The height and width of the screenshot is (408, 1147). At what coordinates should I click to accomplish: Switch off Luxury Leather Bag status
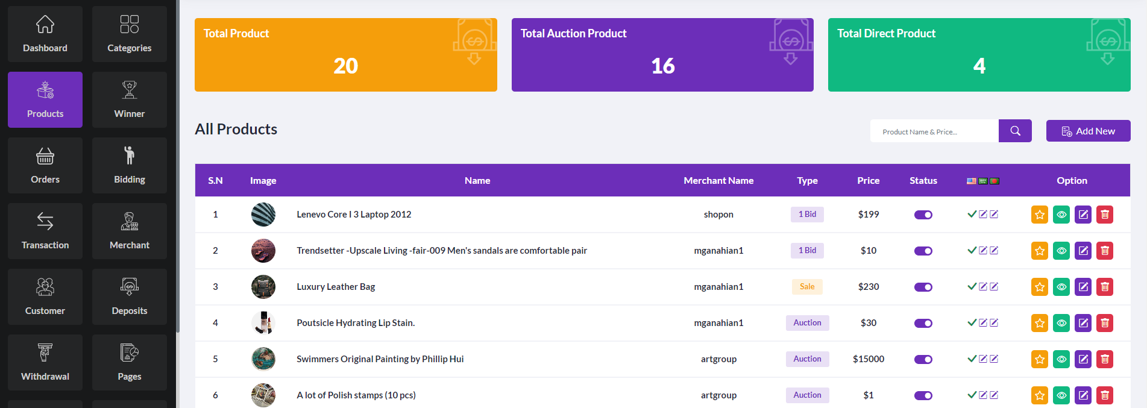point(923,287)
